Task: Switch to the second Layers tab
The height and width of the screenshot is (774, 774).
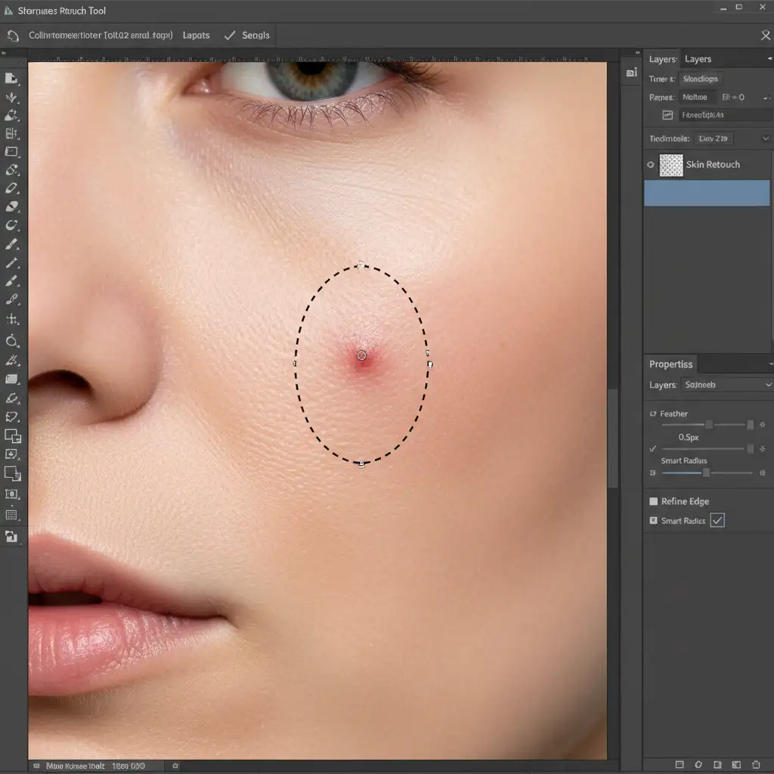Action: (698, 59)
